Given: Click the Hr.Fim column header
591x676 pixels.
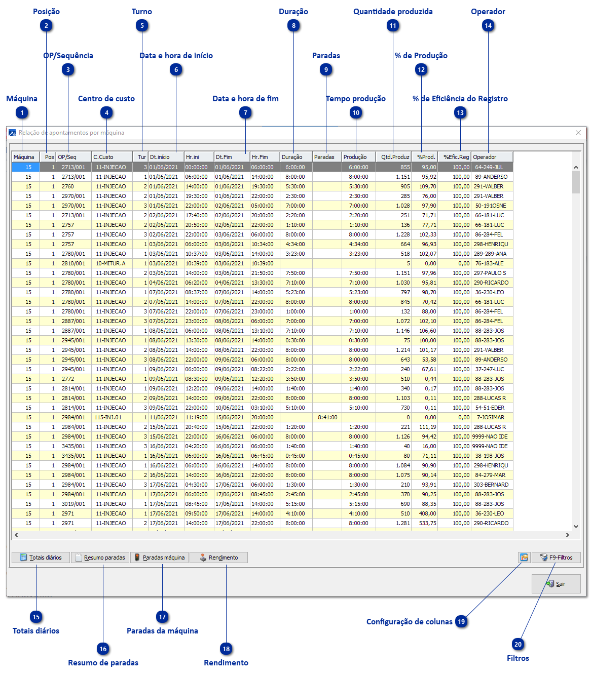Looking at the screenshot, I should pyautogui.click(x=265, y=157).
